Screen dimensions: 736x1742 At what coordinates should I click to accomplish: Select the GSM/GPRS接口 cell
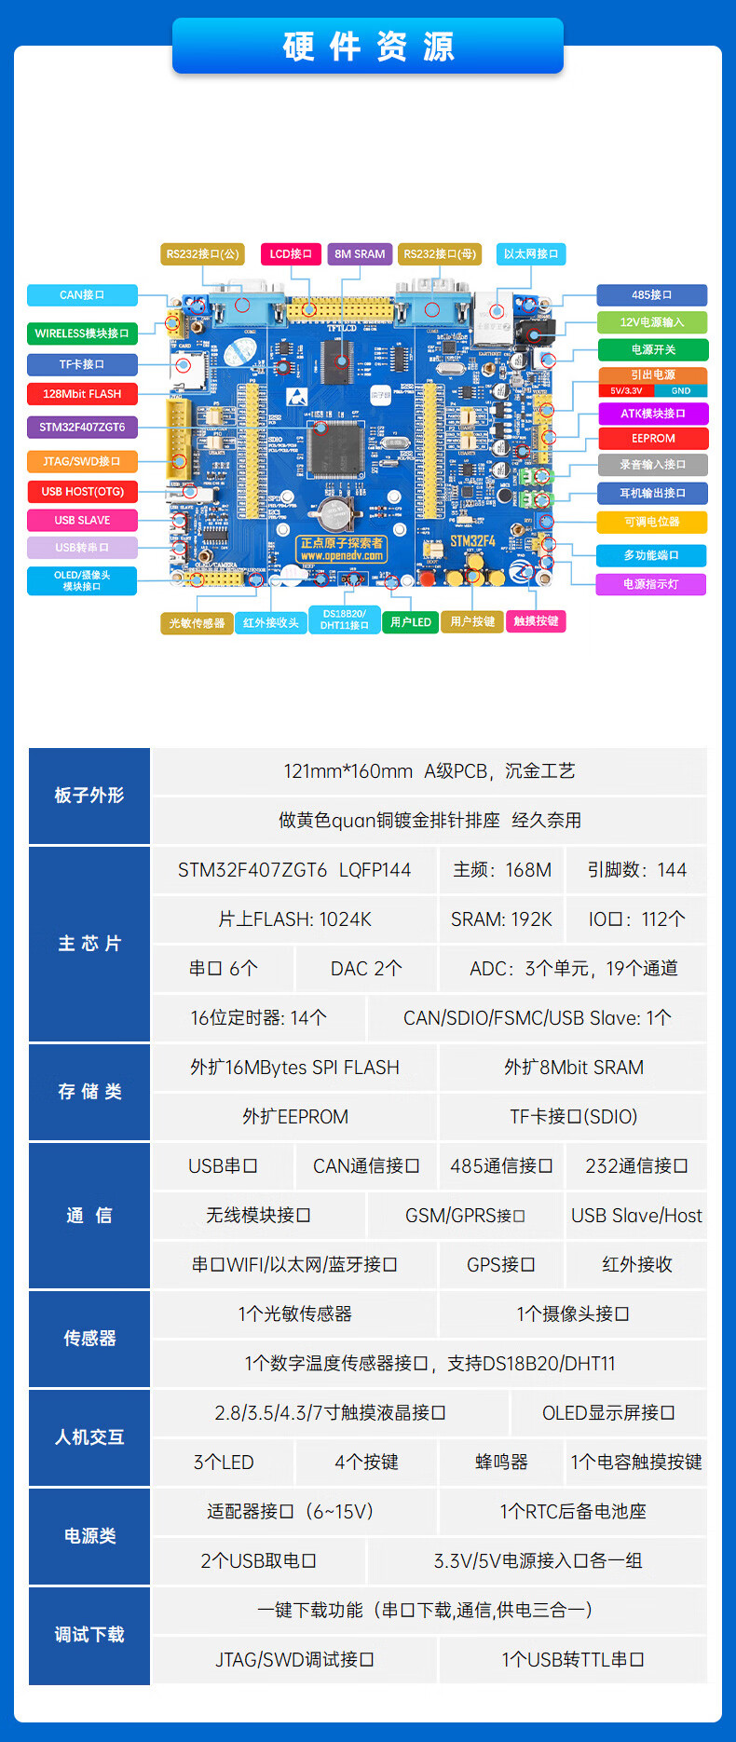[x=466, y=1216]
